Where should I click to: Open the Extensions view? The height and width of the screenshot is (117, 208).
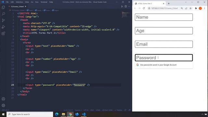point(3,33)
